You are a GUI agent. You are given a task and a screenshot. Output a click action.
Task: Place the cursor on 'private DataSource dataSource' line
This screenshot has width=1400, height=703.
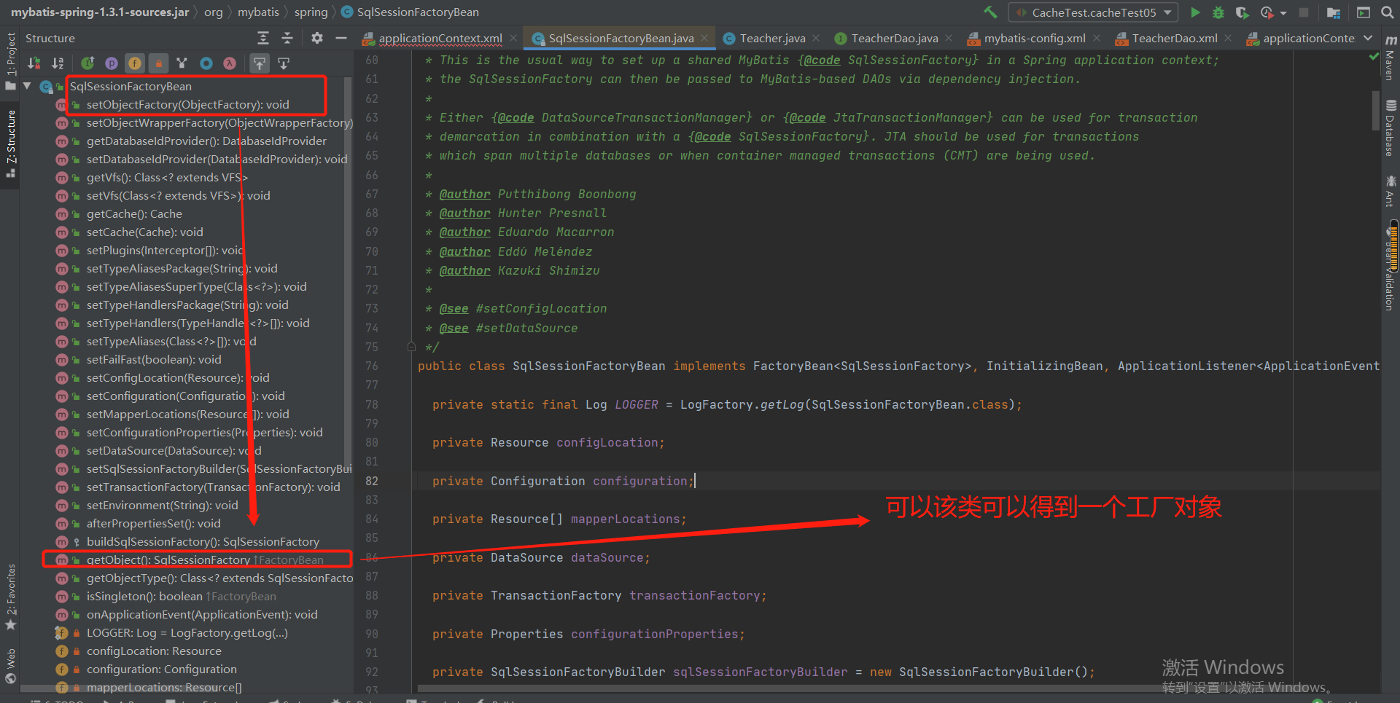click(540, 557)
